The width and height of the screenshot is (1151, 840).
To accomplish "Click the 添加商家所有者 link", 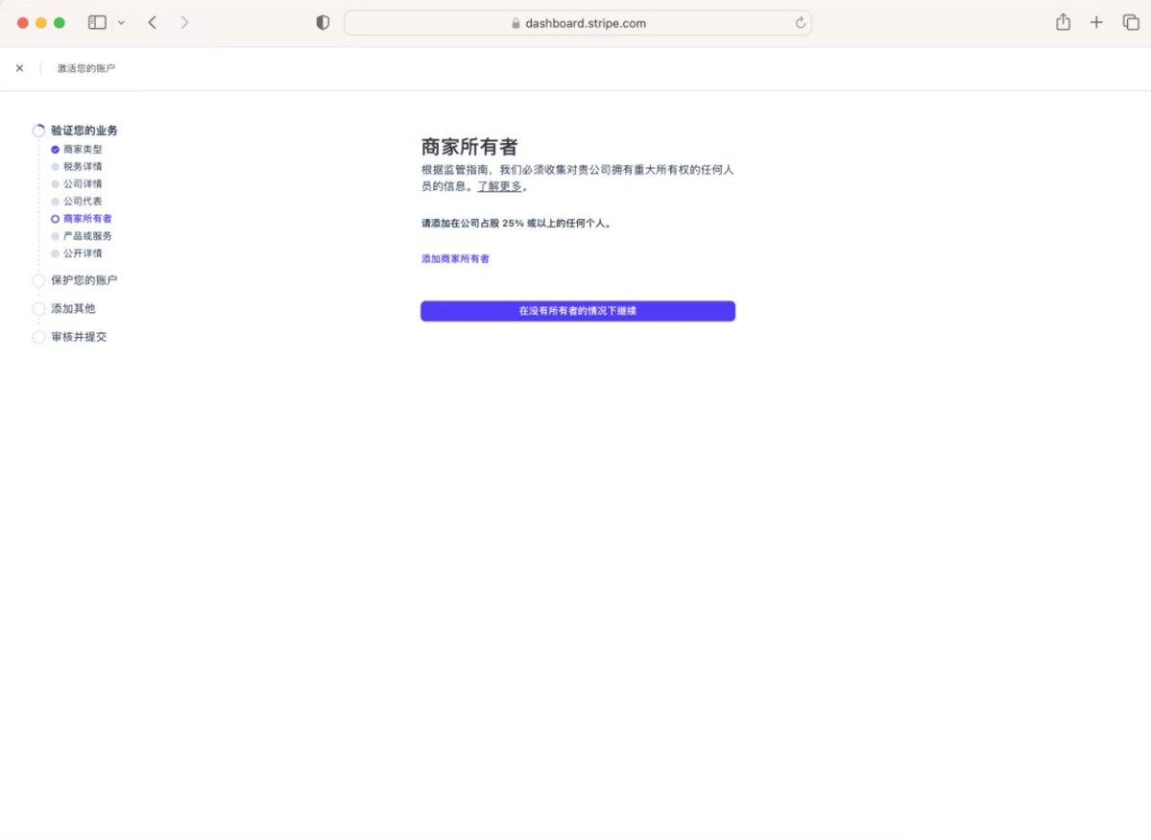I will tap(455, 258).
